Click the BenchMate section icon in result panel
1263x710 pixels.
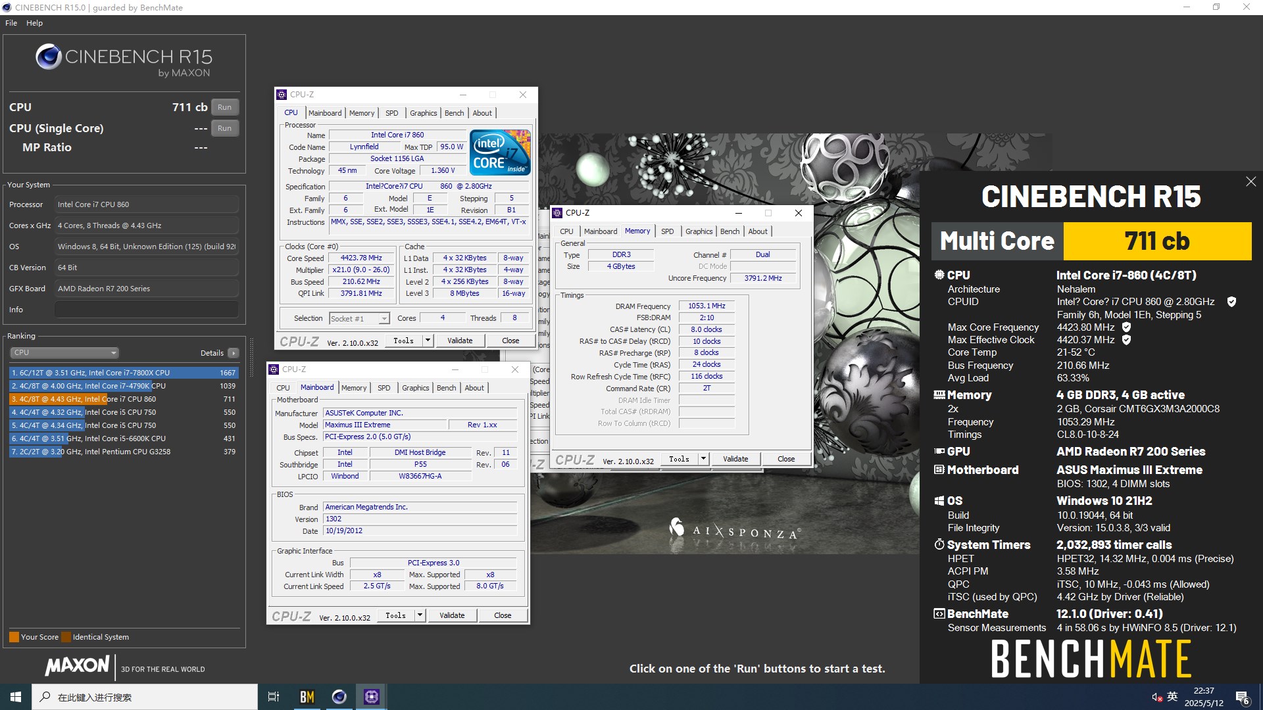939,614
